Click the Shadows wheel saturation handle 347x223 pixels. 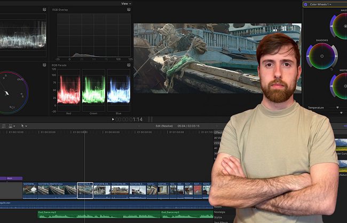click(x=307, y=56)
